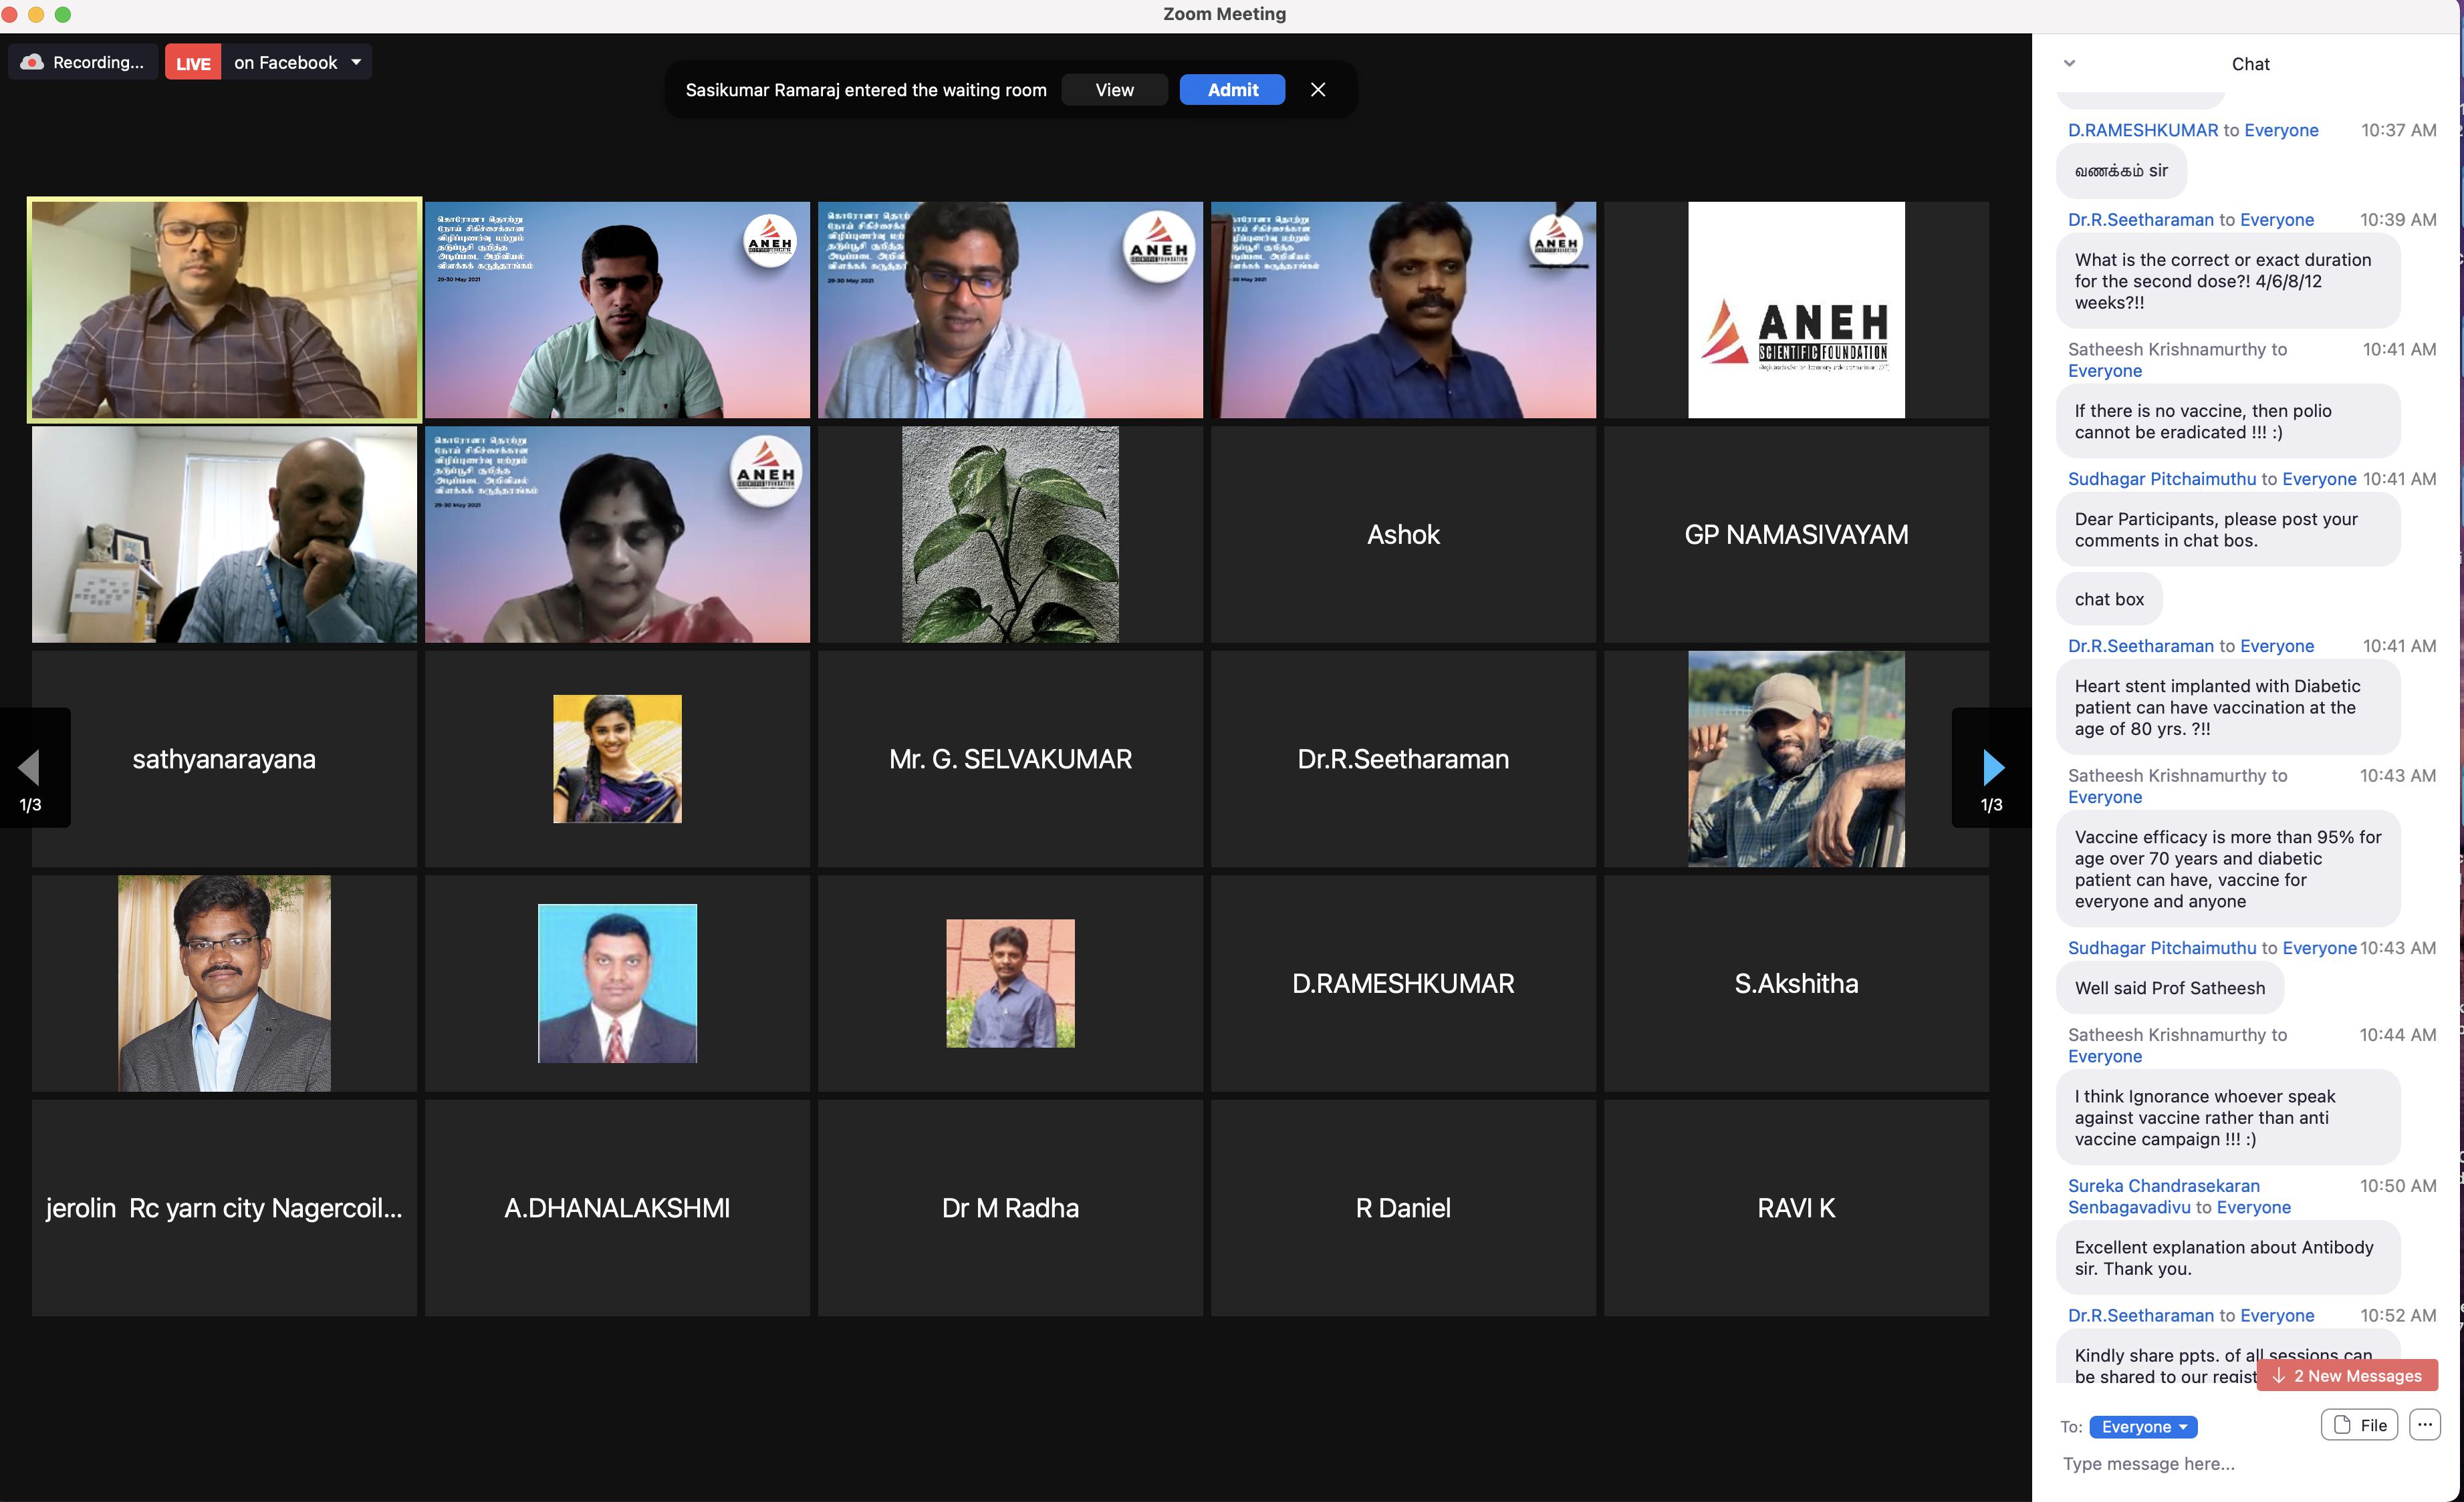The image size is (2464, 1502).
Task: Go to next gallery page arrow
Action: coord(1992,768)
